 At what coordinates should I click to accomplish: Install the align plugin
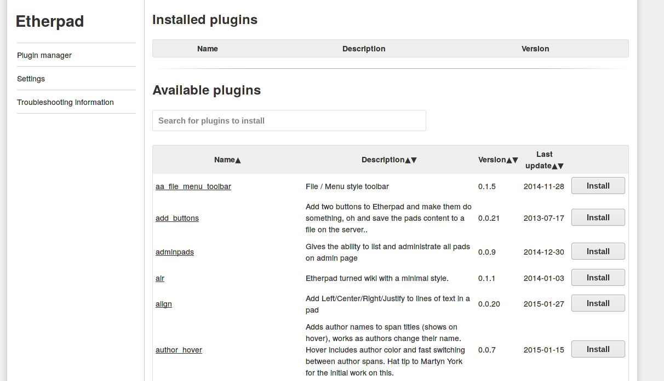598,303
